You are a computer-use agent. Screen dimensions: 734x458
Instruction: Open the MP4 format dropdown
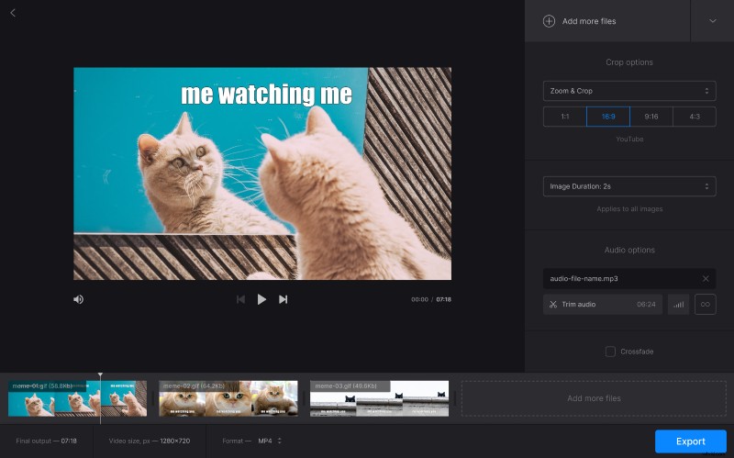click(x=270, y=441)
